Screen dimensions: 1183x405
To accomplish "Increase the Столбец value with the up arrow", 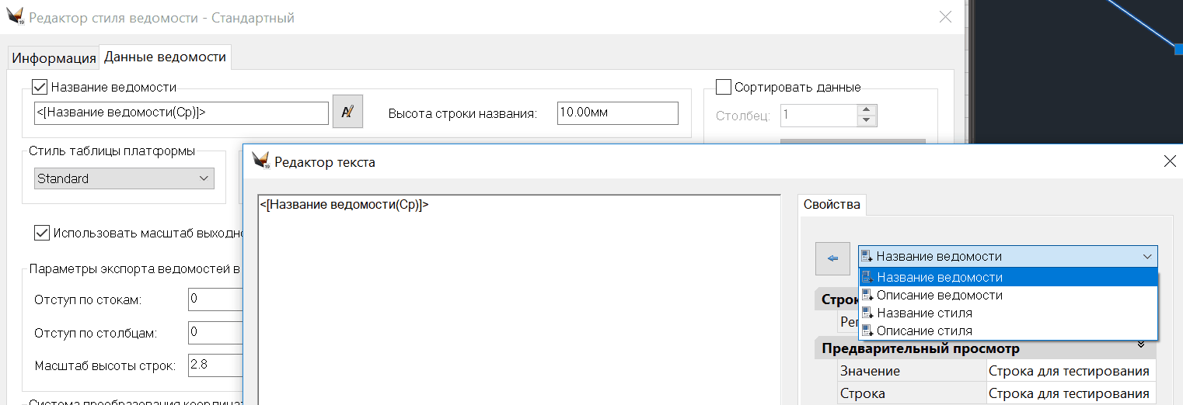I will 867,110.
